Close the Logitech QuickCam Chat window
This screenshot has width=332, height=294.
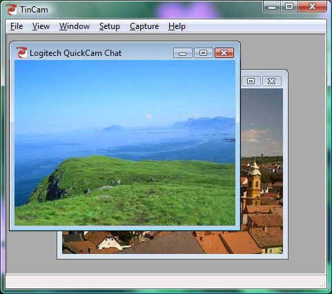[x=224, y=53]
